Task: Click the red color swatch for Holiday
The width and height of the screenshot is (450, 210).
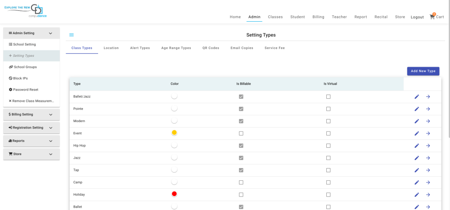Action: point(174,194)
